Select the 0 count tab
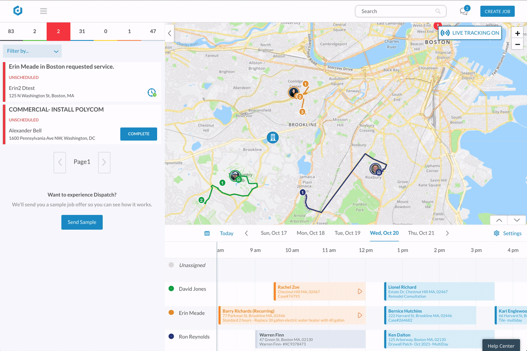 tap(106, 31)
